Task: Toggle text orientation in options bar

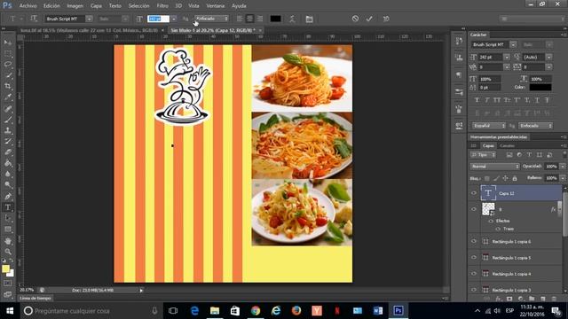Action: tap(34, 19)
